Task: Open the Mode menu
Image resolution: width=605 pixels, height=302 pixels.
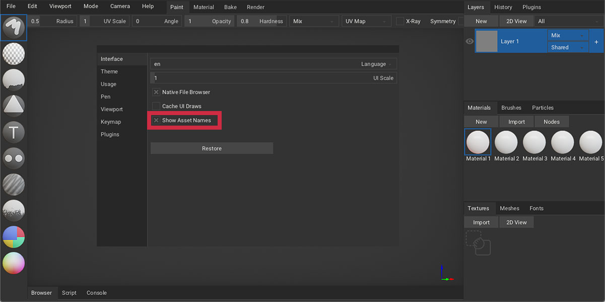Action: pos(91,7)
